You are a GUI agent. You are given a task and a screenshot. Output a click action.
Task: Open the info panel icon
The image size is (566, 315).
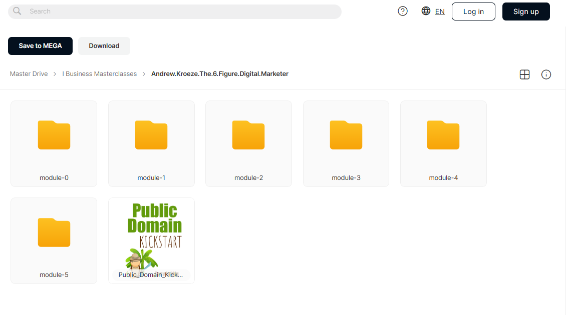(546, 74)
